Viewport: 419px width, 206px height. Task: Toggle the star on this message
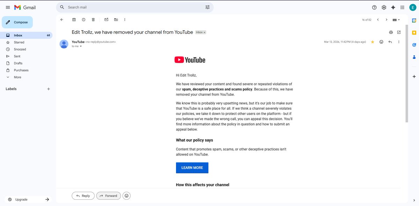pos(373,42)
